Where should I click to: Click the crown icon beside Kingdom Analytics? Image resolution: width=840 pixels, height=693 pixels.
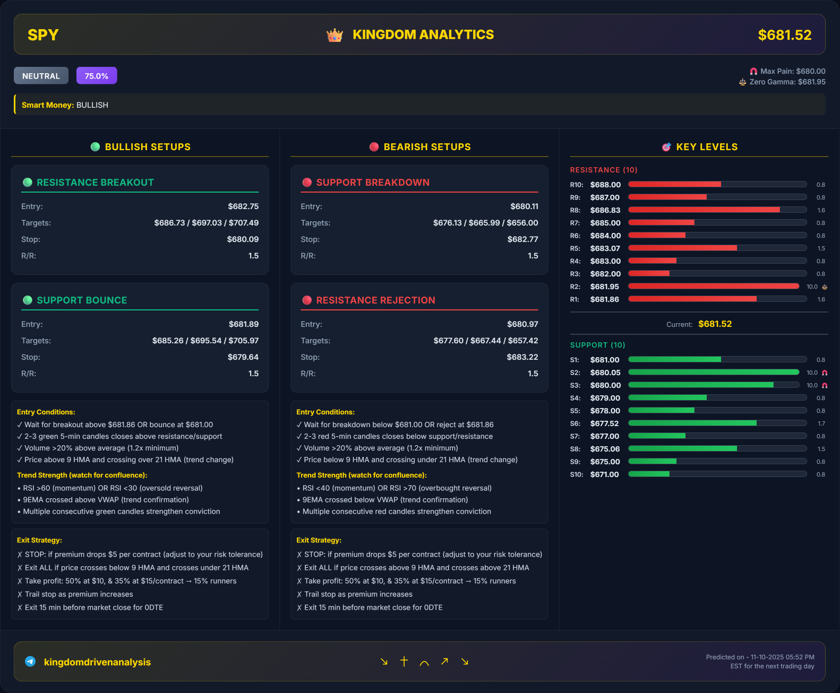(x=335, y=36)
